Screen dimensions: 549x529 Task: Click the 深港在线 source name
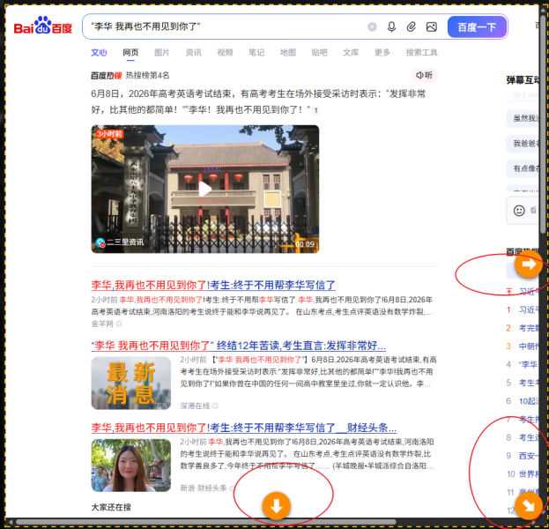pyautogui.click(x=195, y=406)
